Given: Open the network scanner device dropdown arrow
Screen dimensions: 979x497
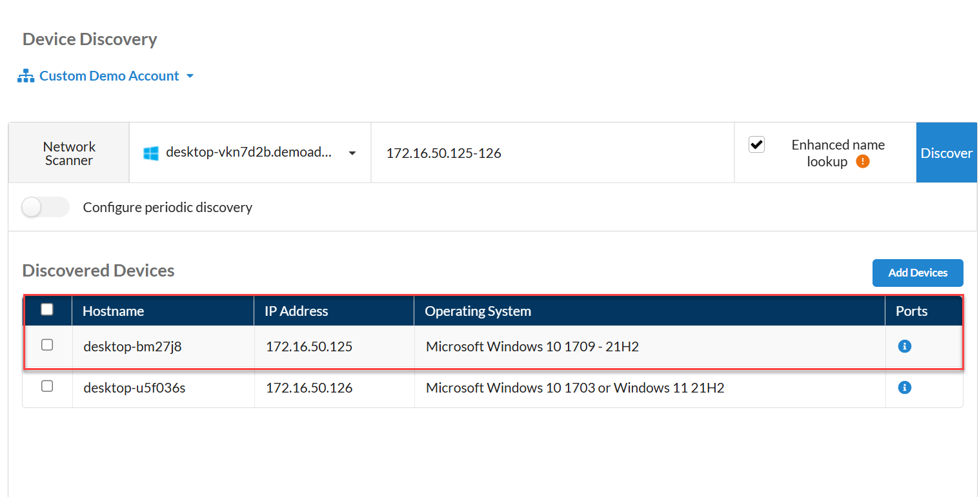Looking at the screenshot, I should click(352, 153).
